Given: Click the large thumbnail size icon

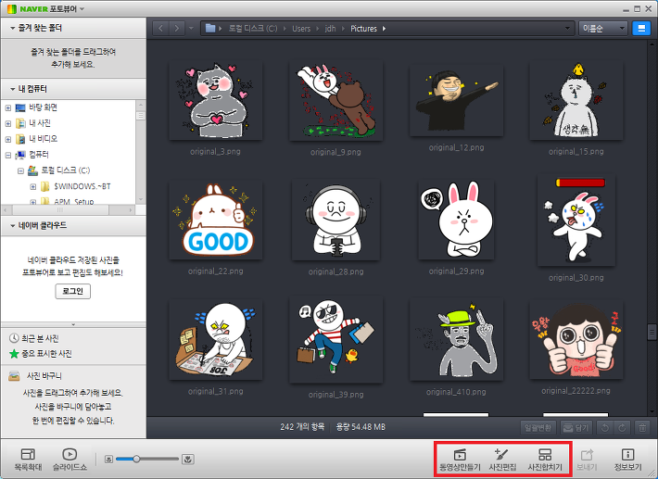Looking at the screenshot, I should click(x=188, y=460).
